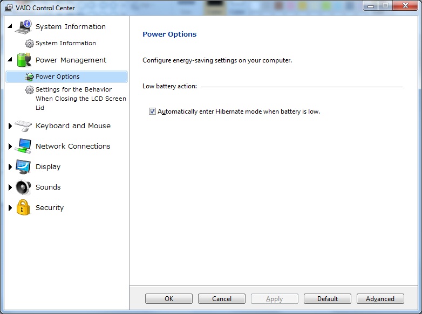Click the Apply button

tap(275, 299)
